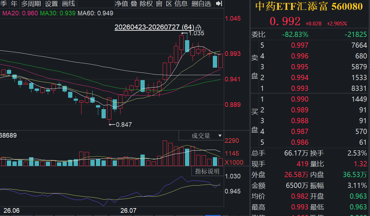Switch to 季 (quarterly) period tab
The width and height of the screenshot is (370, 216).
4,4
